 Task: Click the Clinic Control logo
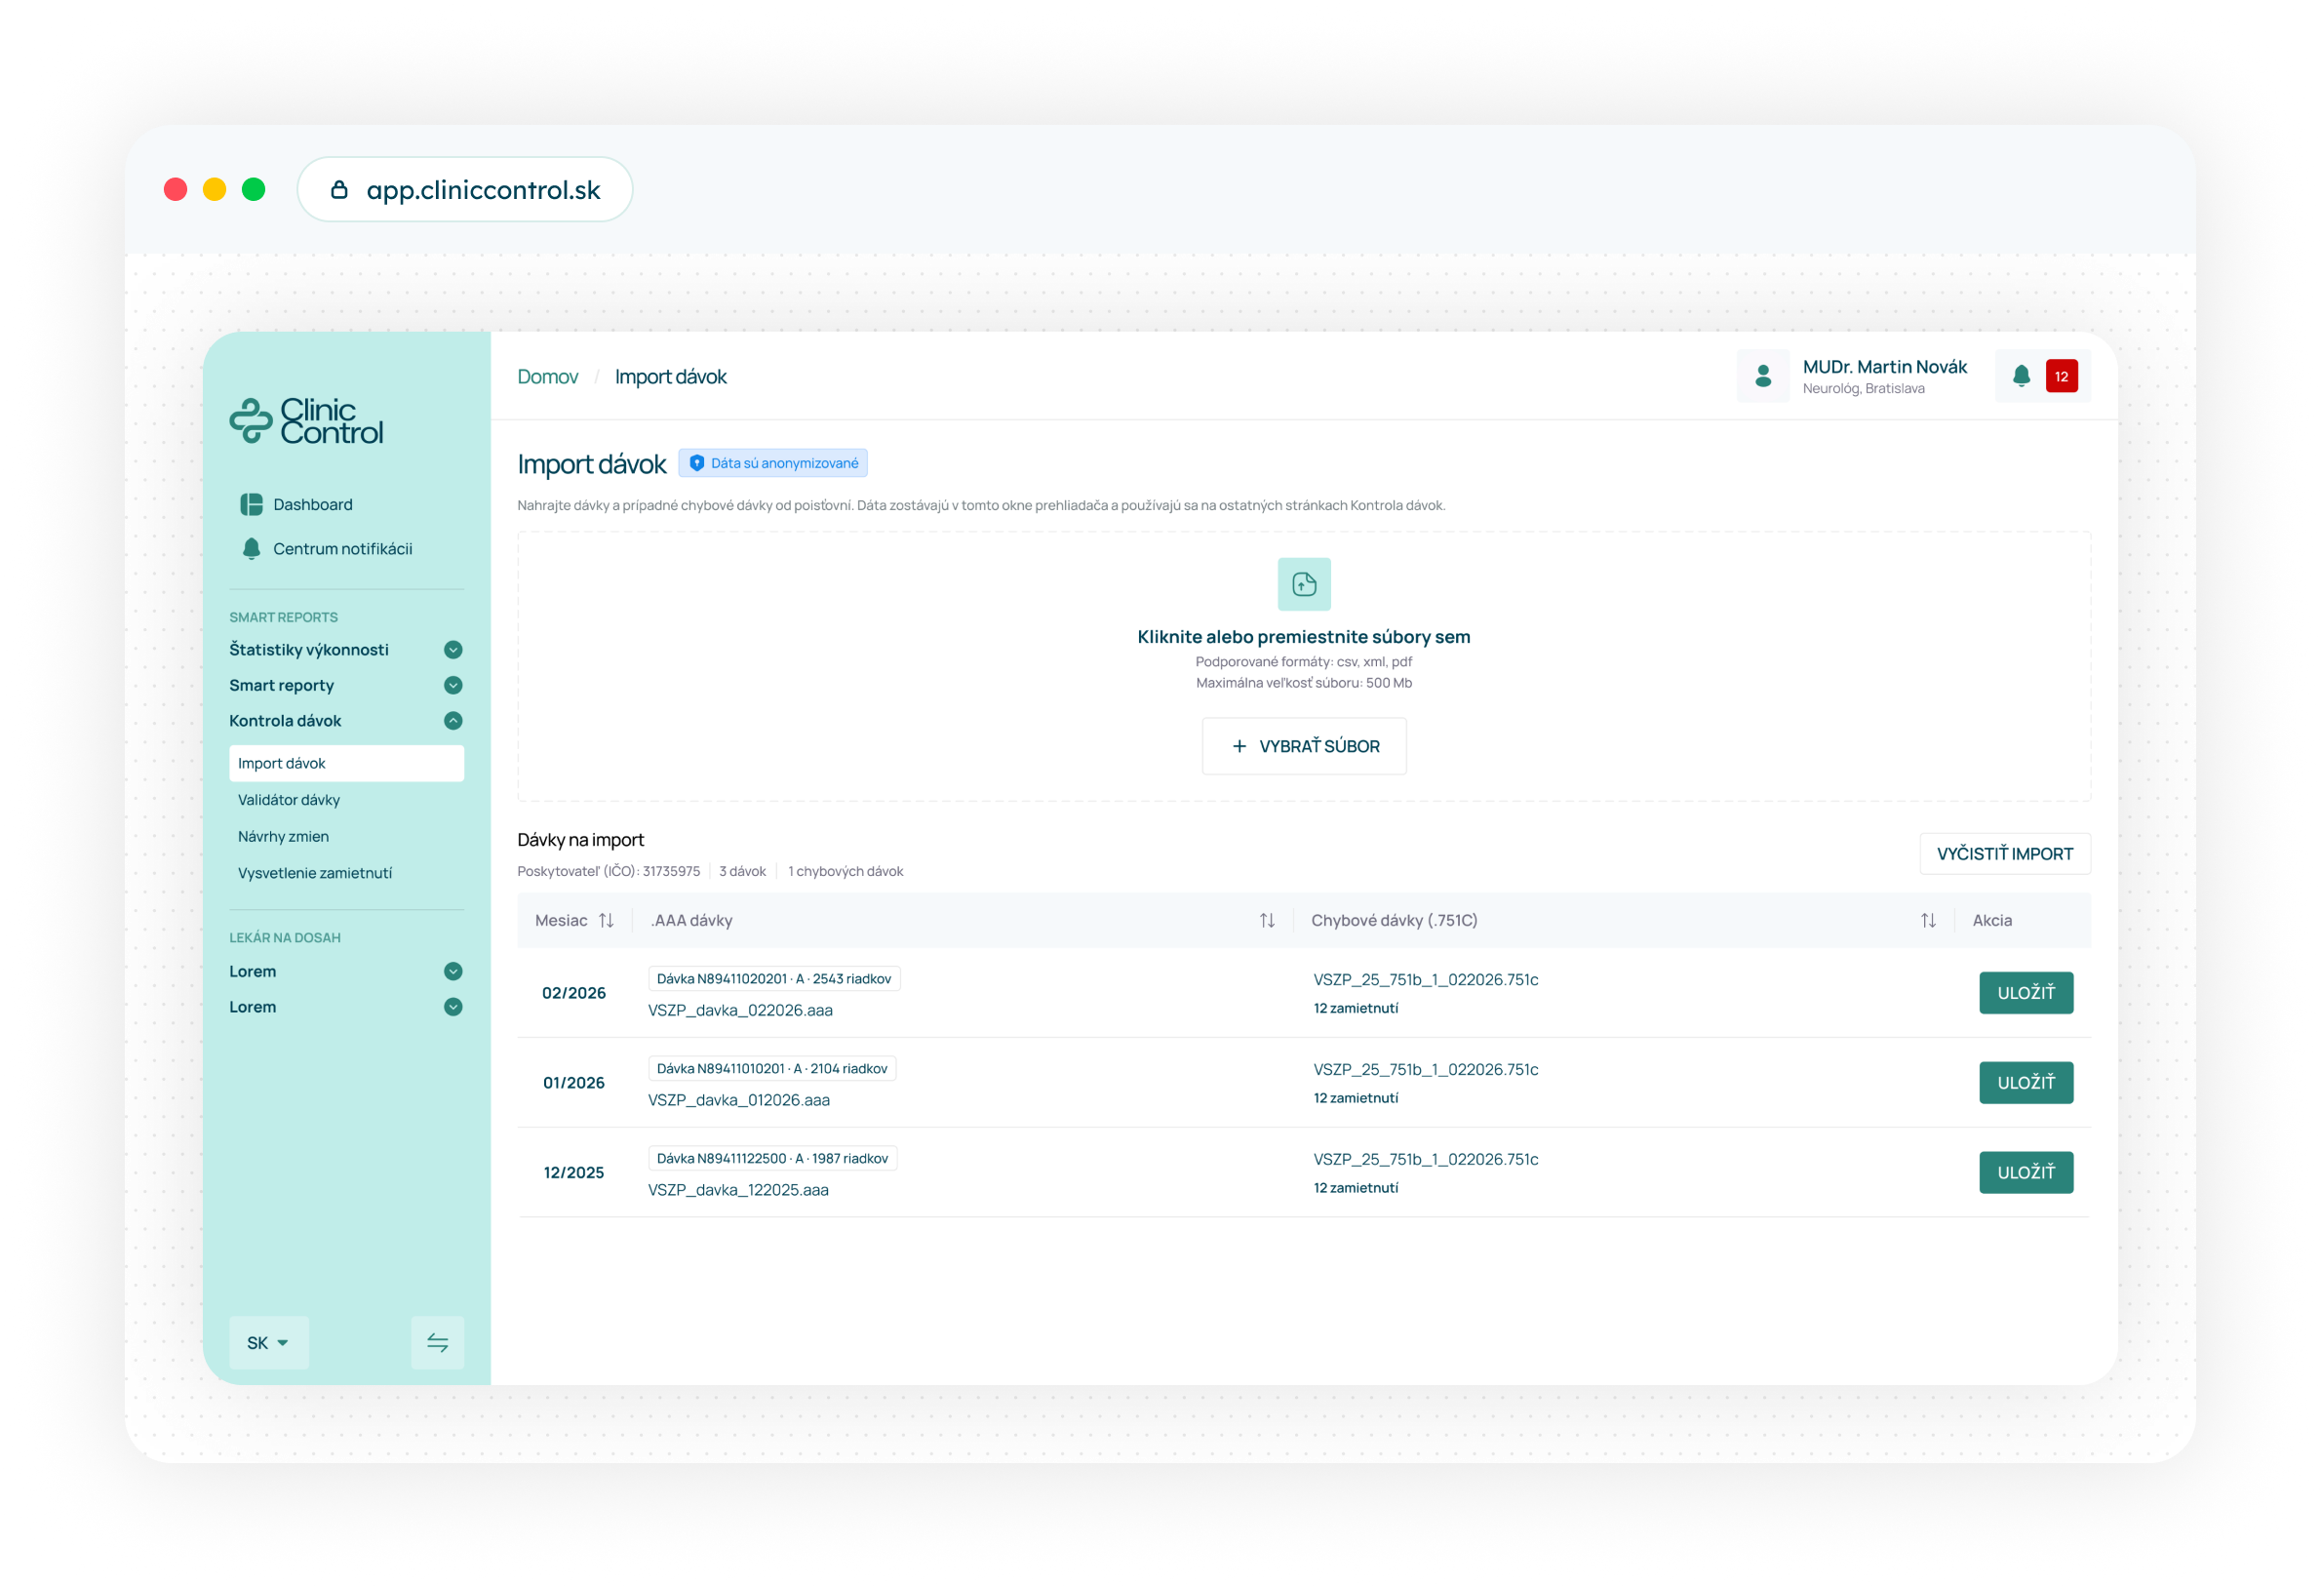(x=306, y=420)
